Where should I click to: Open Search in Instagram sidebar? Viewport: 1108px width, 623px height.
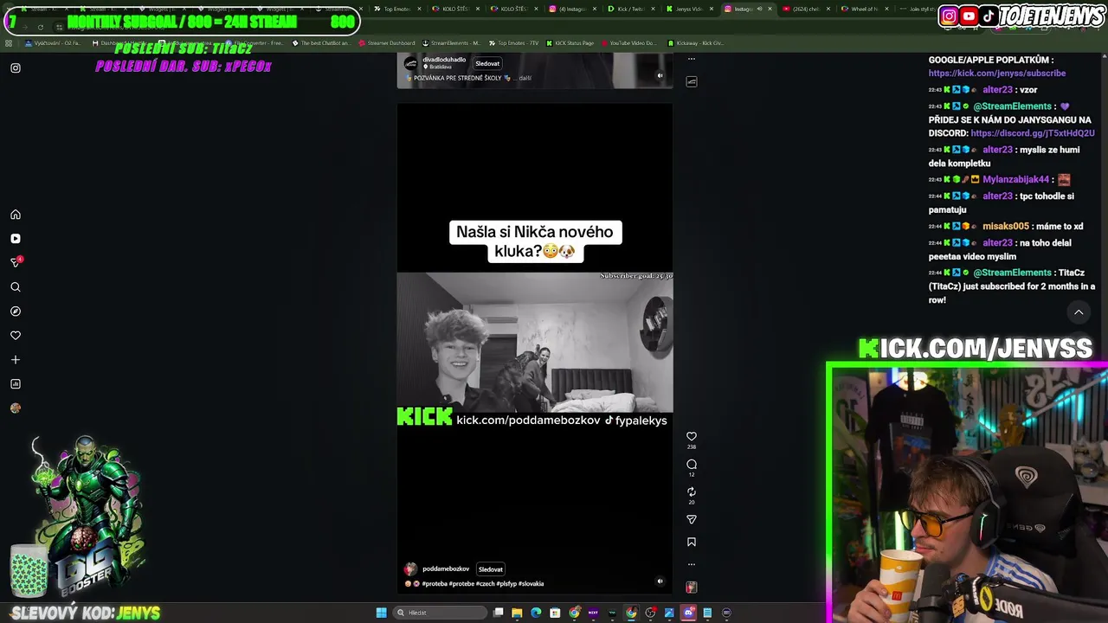15,287
